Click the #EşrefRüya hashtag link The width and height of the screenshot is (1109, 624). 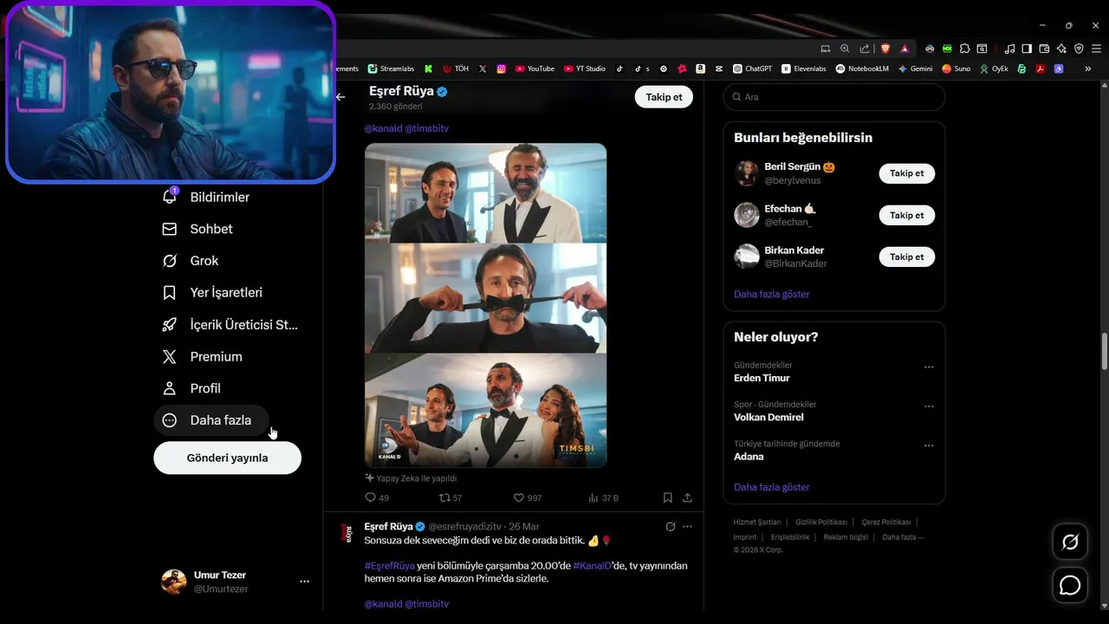point(389,566)
